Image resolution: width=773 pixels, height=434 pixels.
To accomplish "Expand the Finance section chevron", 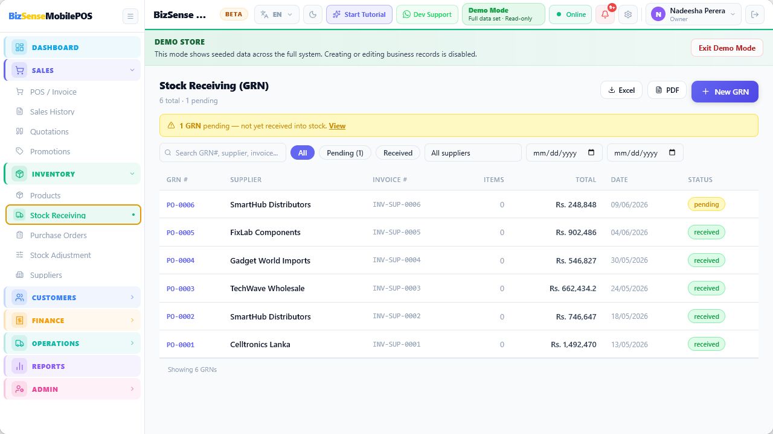I will pyautogui.click(x=132, y=320).
